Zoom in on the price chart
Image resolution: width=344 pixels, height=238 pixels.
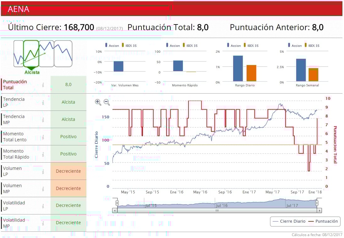coord(98,102)
